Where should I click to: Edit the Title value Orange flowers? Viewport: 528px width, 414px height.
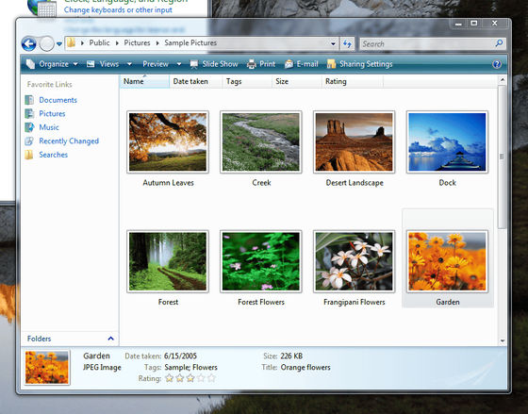[305, 367]
